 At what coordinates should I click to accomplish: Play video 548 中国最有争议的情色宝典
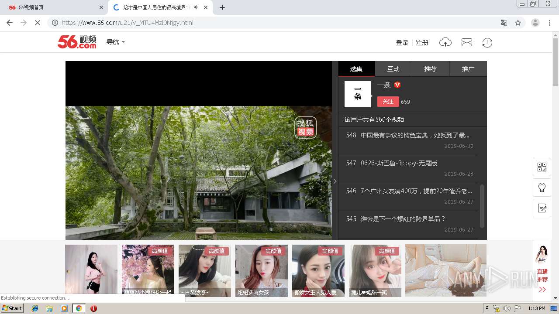tap(408, 140)
